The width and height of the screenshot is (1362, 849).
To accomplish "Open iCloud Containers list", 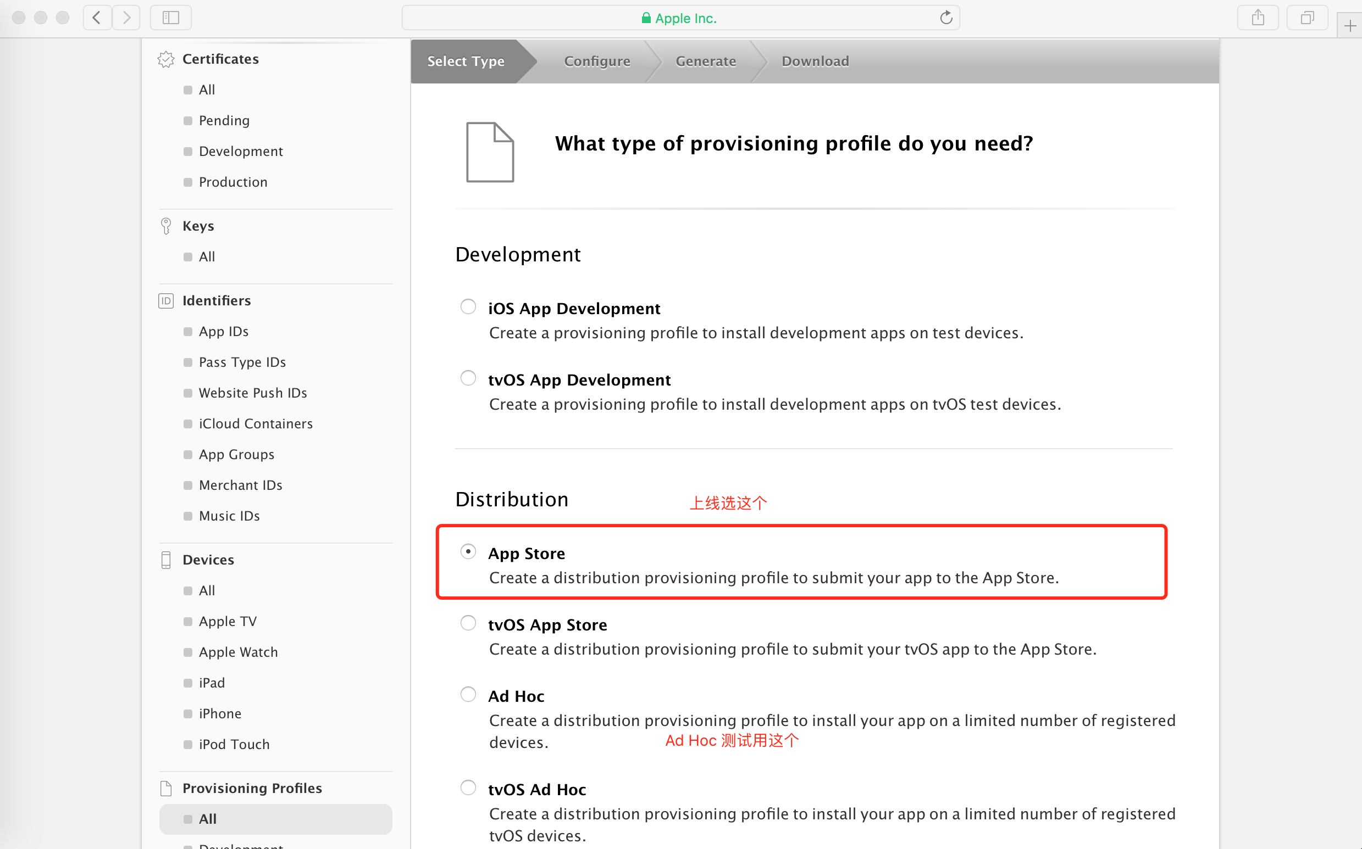I will pos(256,424).
